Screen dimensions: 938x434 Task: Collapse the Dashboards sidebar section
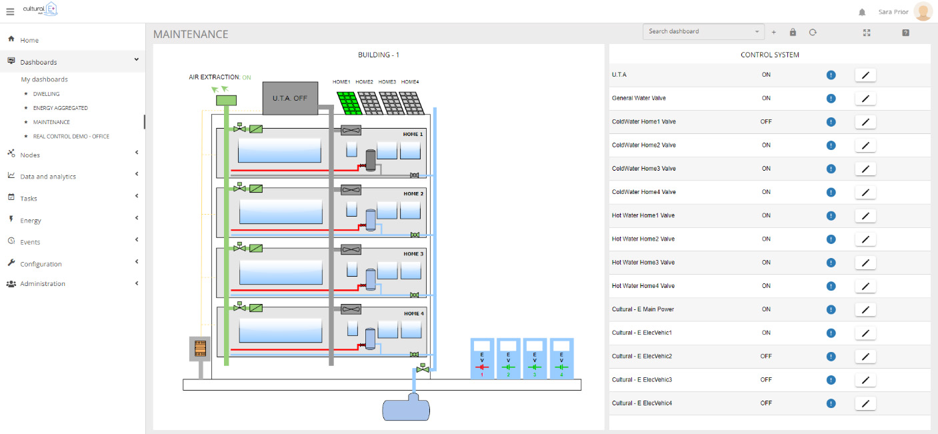coord(73,62)
